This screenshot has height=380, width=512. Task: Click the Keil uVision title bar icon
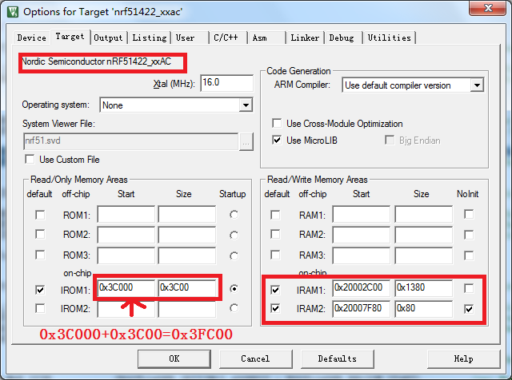click(x=13, y=12)
